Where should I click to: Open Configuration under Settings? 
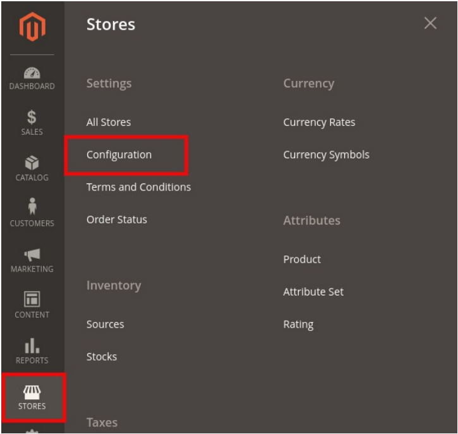(x=119, y=154)
